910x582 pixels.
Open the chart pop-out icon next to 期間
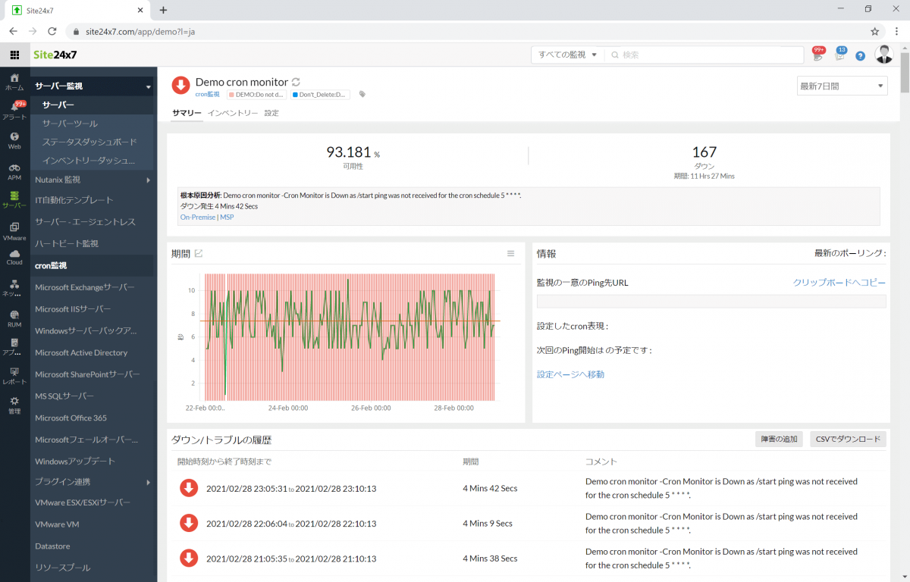199,253
